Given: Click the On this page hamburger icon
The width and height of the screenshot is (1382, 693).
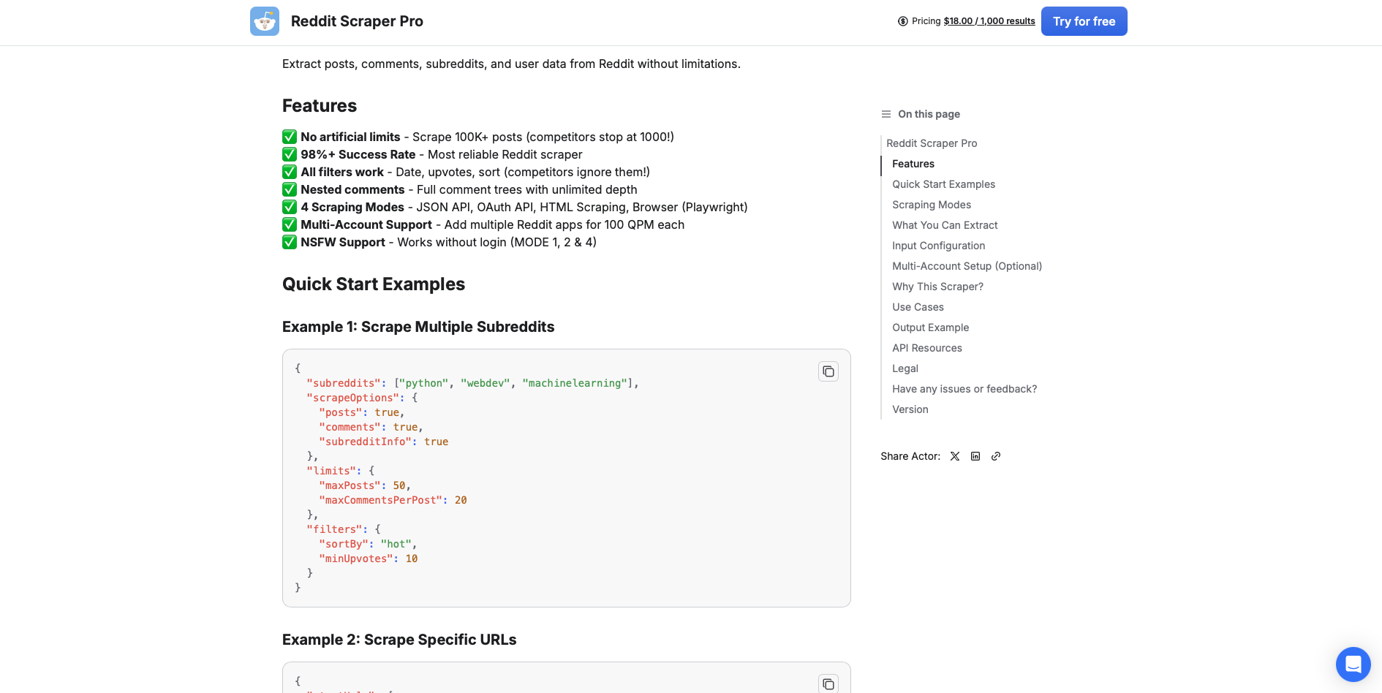Looking at the screenshot, I should point(886,114).
